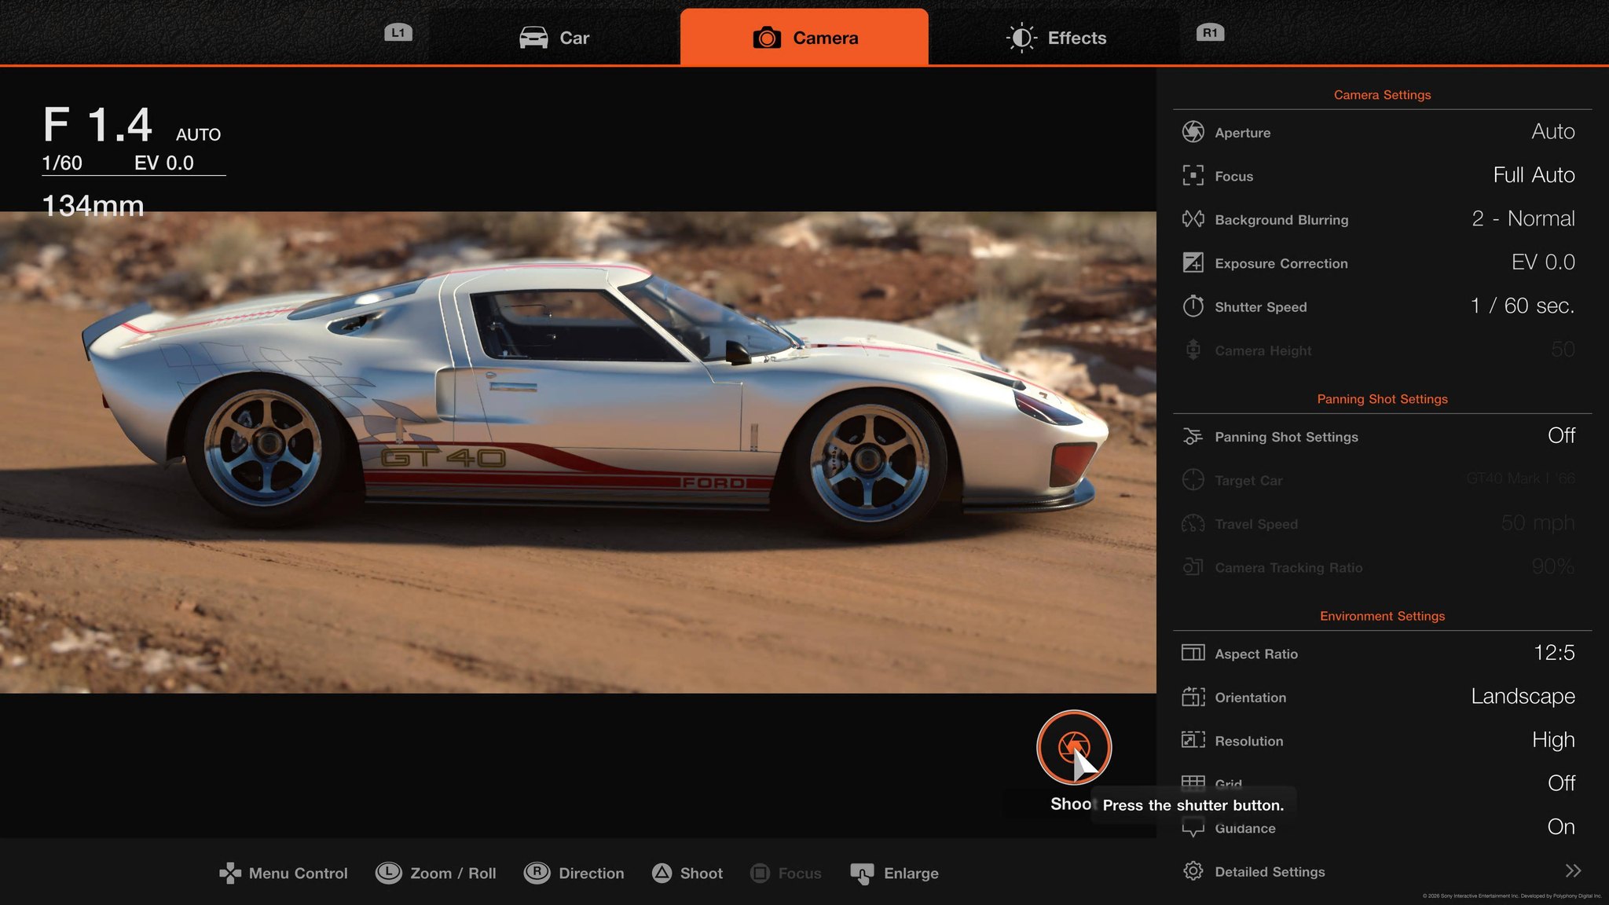Toggle Grid Off value
The image size is (1609, 905).
1561,783
